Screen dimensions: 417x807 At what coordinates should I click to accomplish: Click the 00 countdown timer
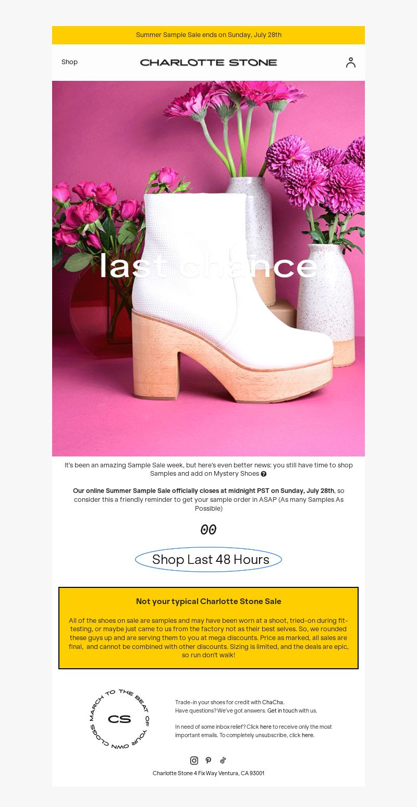208,529
